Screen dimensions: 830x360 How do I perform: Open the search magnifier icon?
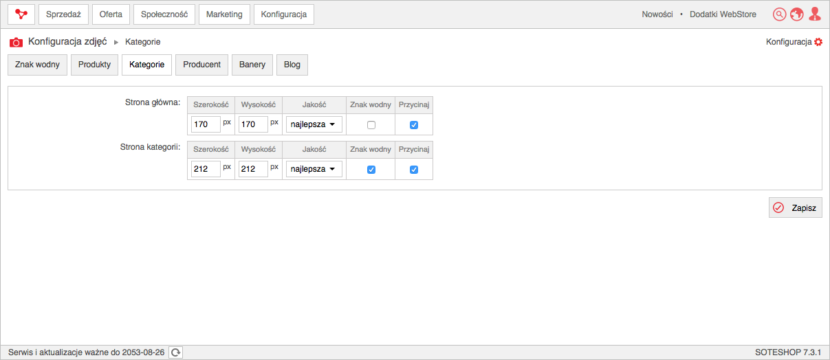point(779,14)
